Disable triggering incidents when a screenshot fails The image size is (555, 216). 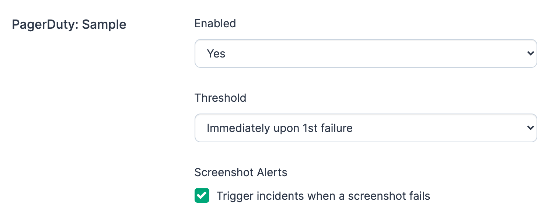coord(202,195)
